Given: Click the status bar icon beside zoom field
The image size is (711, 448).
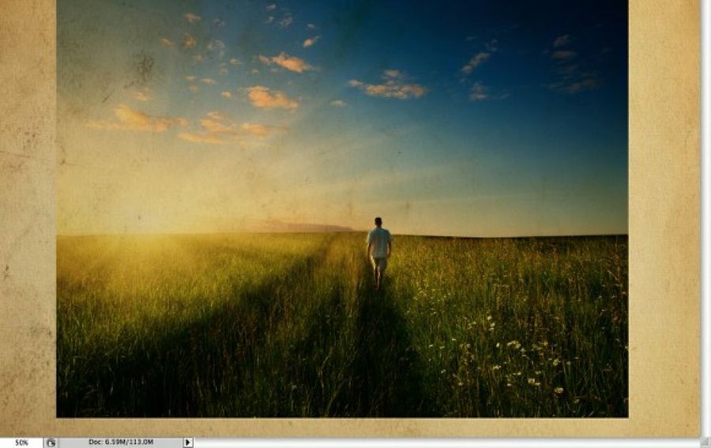Looking at the screenshot, I should pos(51,442).
